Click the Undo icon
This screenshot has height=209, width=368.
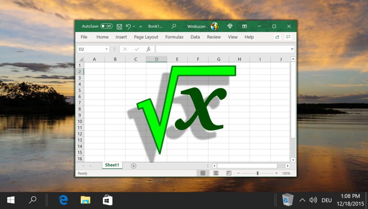click(128, 26)
